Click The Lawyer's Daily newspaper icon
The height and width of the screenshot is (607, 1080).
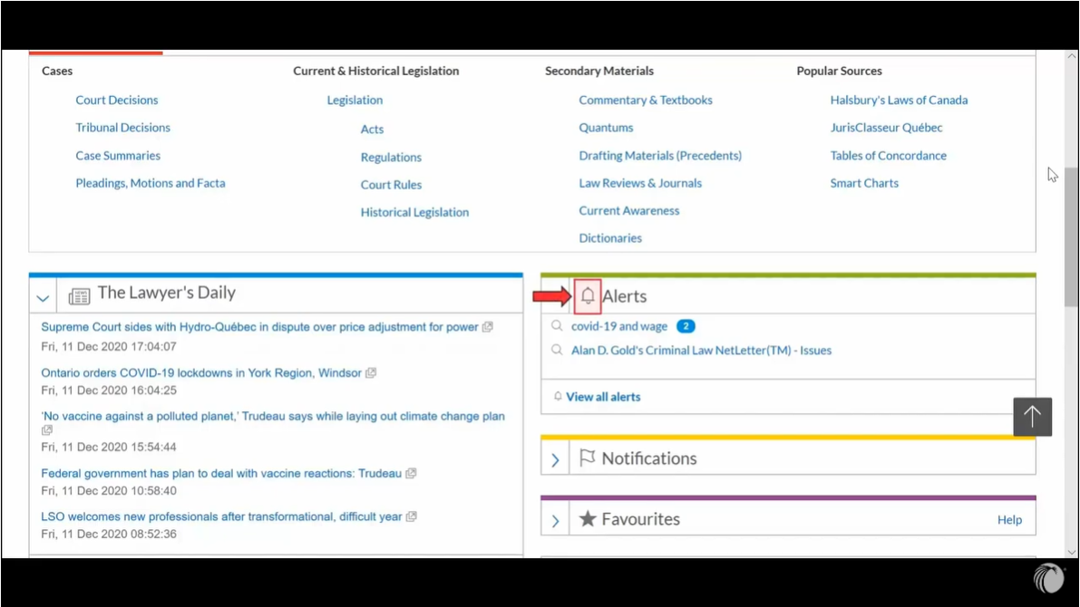(79, 296)
